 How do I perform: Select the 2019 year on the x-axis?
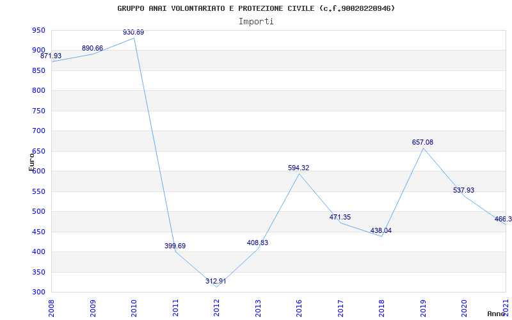pos(422,305)
